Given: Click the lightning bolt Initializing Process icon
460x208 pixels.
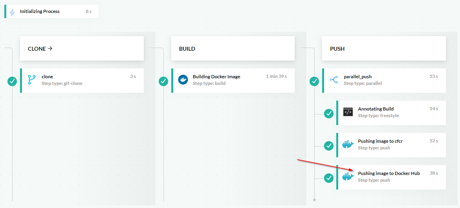Looking at the screenshot, I should click(x=12, y=12).
